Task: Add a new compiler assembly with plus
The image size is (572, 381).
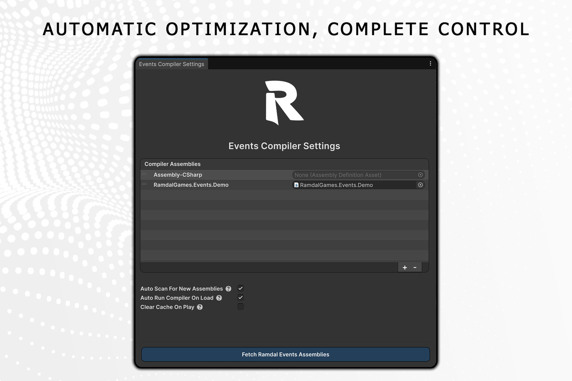Action: click(x=405, y=268)
